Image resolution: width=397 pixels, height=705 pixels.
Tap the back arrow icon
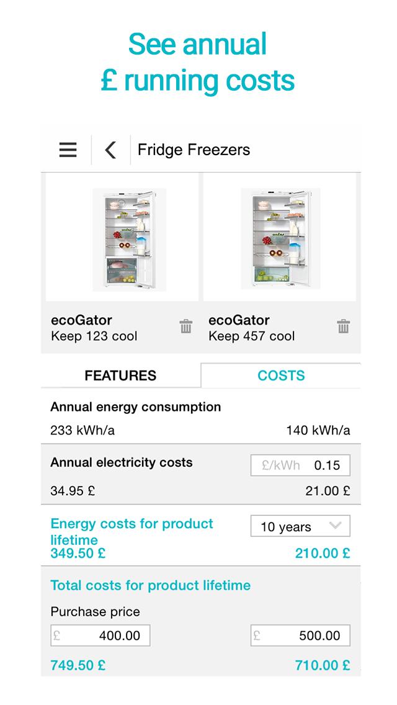(x=110, y=150)
